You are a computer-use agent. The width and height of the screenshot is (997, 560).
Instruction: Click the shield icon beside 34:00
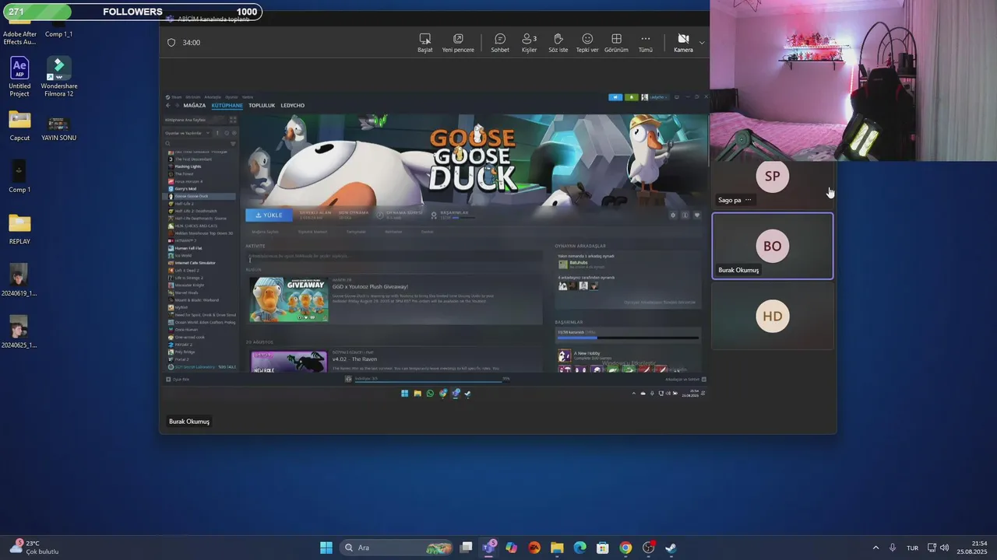pos(171,43)
